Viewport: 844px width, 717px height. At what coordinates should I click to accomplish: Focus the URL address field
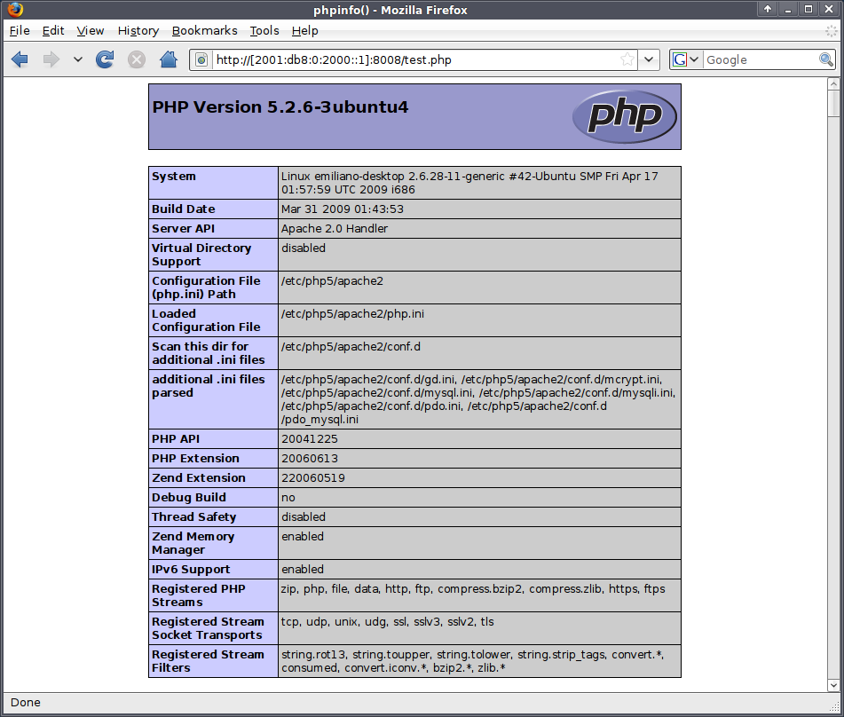pos(415,59)
